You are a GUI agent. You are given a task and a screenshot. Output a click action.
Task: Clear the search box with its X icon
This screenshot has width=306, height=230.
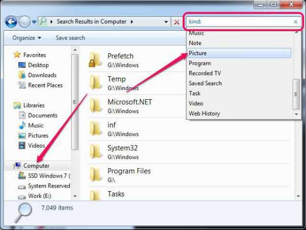pyautogui.click(x=295, y=22)
